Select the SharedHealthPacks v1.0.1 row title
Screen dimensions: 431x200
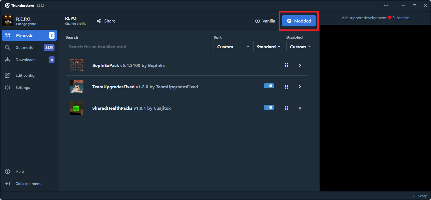click(132, 108)
